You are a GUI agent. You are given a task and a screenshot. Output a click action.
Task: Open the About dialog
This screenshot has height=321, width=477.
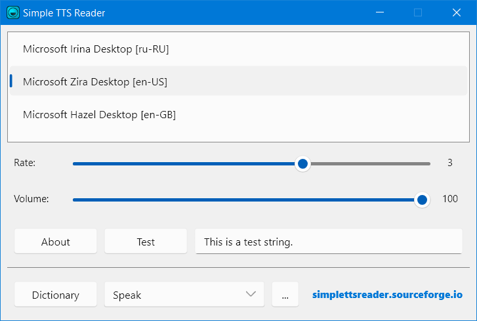point(56,242)
